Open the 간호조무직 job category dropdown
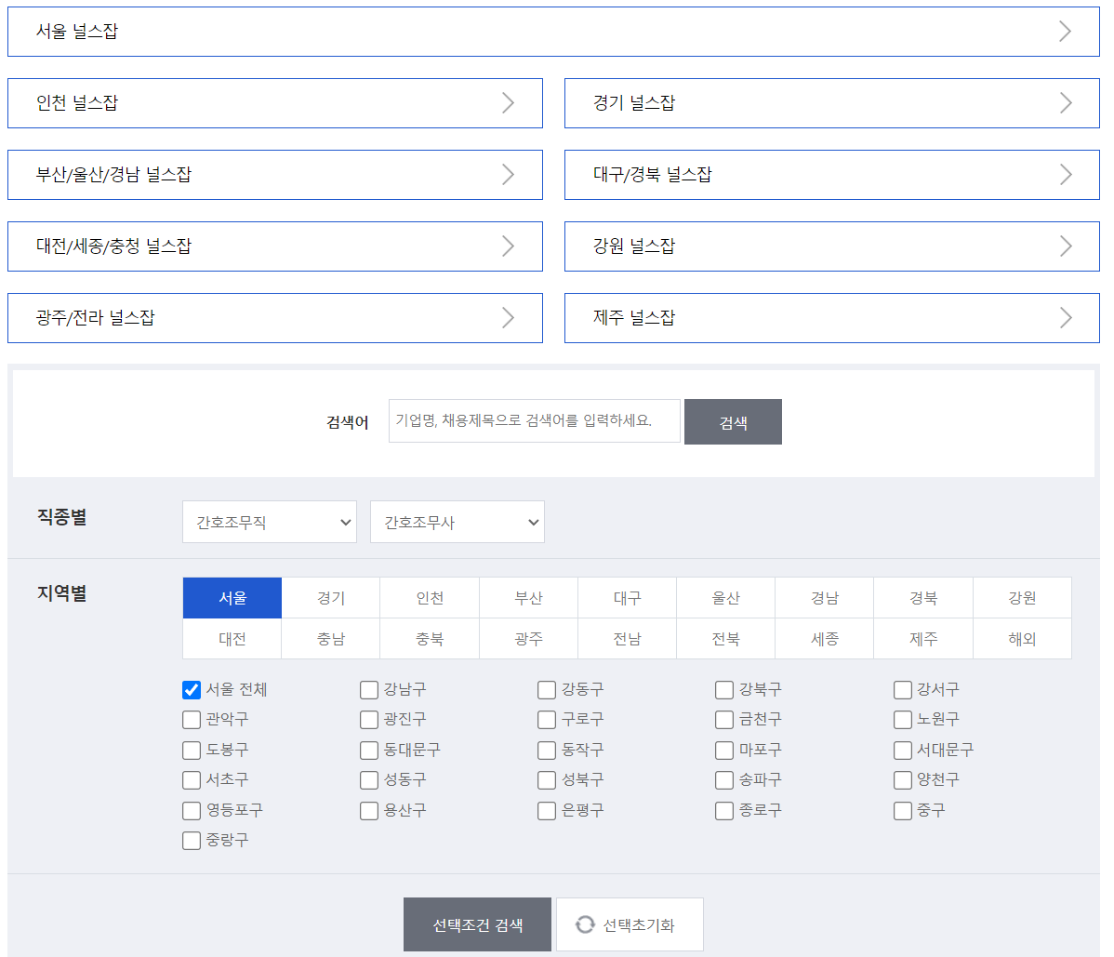The height and width of the screenshot is (957, 1114). pyautogui.click(x=269, y=522)
